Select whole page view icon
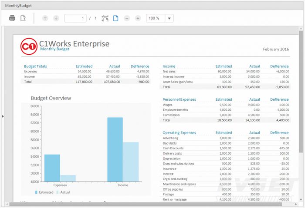The height and width of the screenshot is (208, 305). 116,18
